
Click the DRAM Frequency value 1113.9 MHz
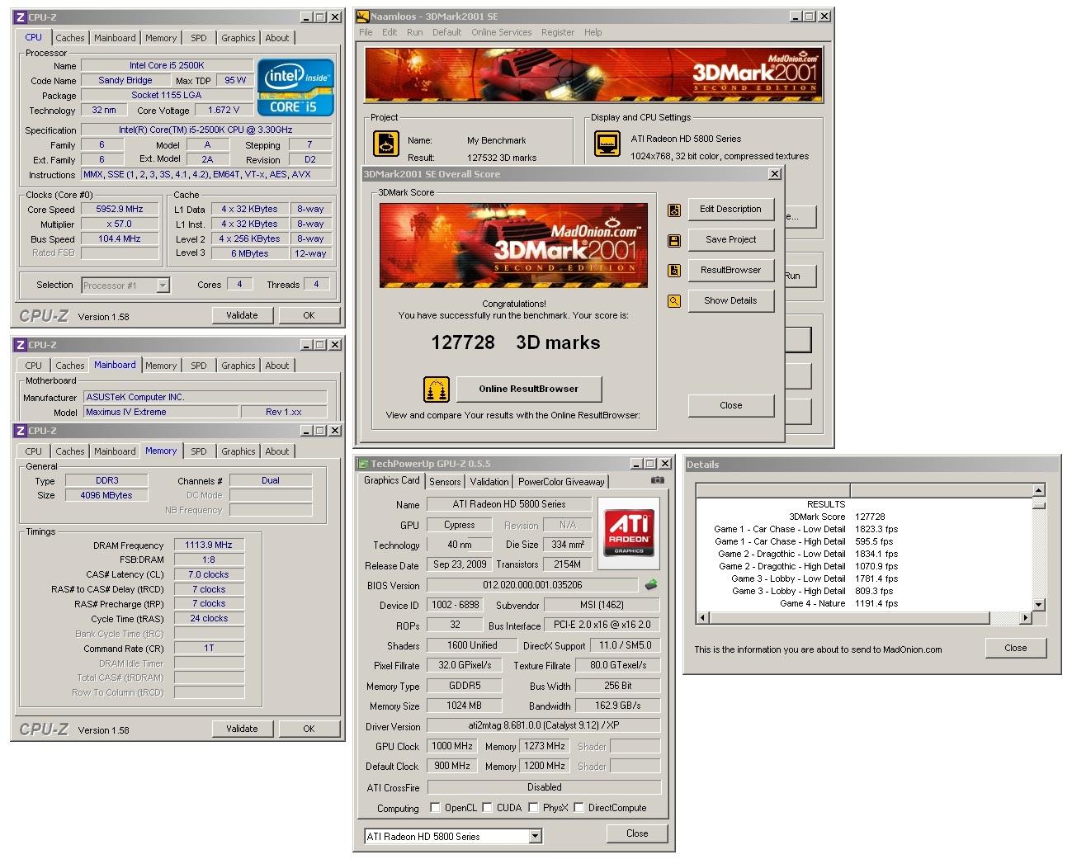tap(209, 545)
